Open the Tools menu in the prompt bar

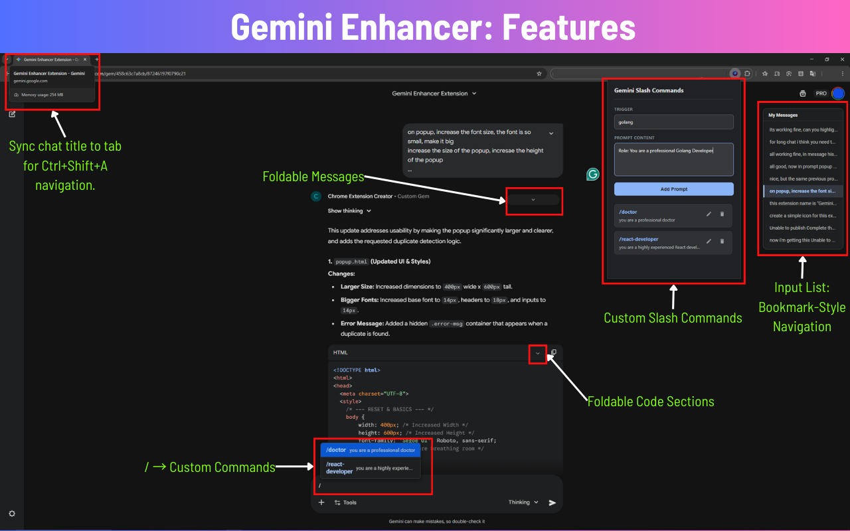click(345, 502)
